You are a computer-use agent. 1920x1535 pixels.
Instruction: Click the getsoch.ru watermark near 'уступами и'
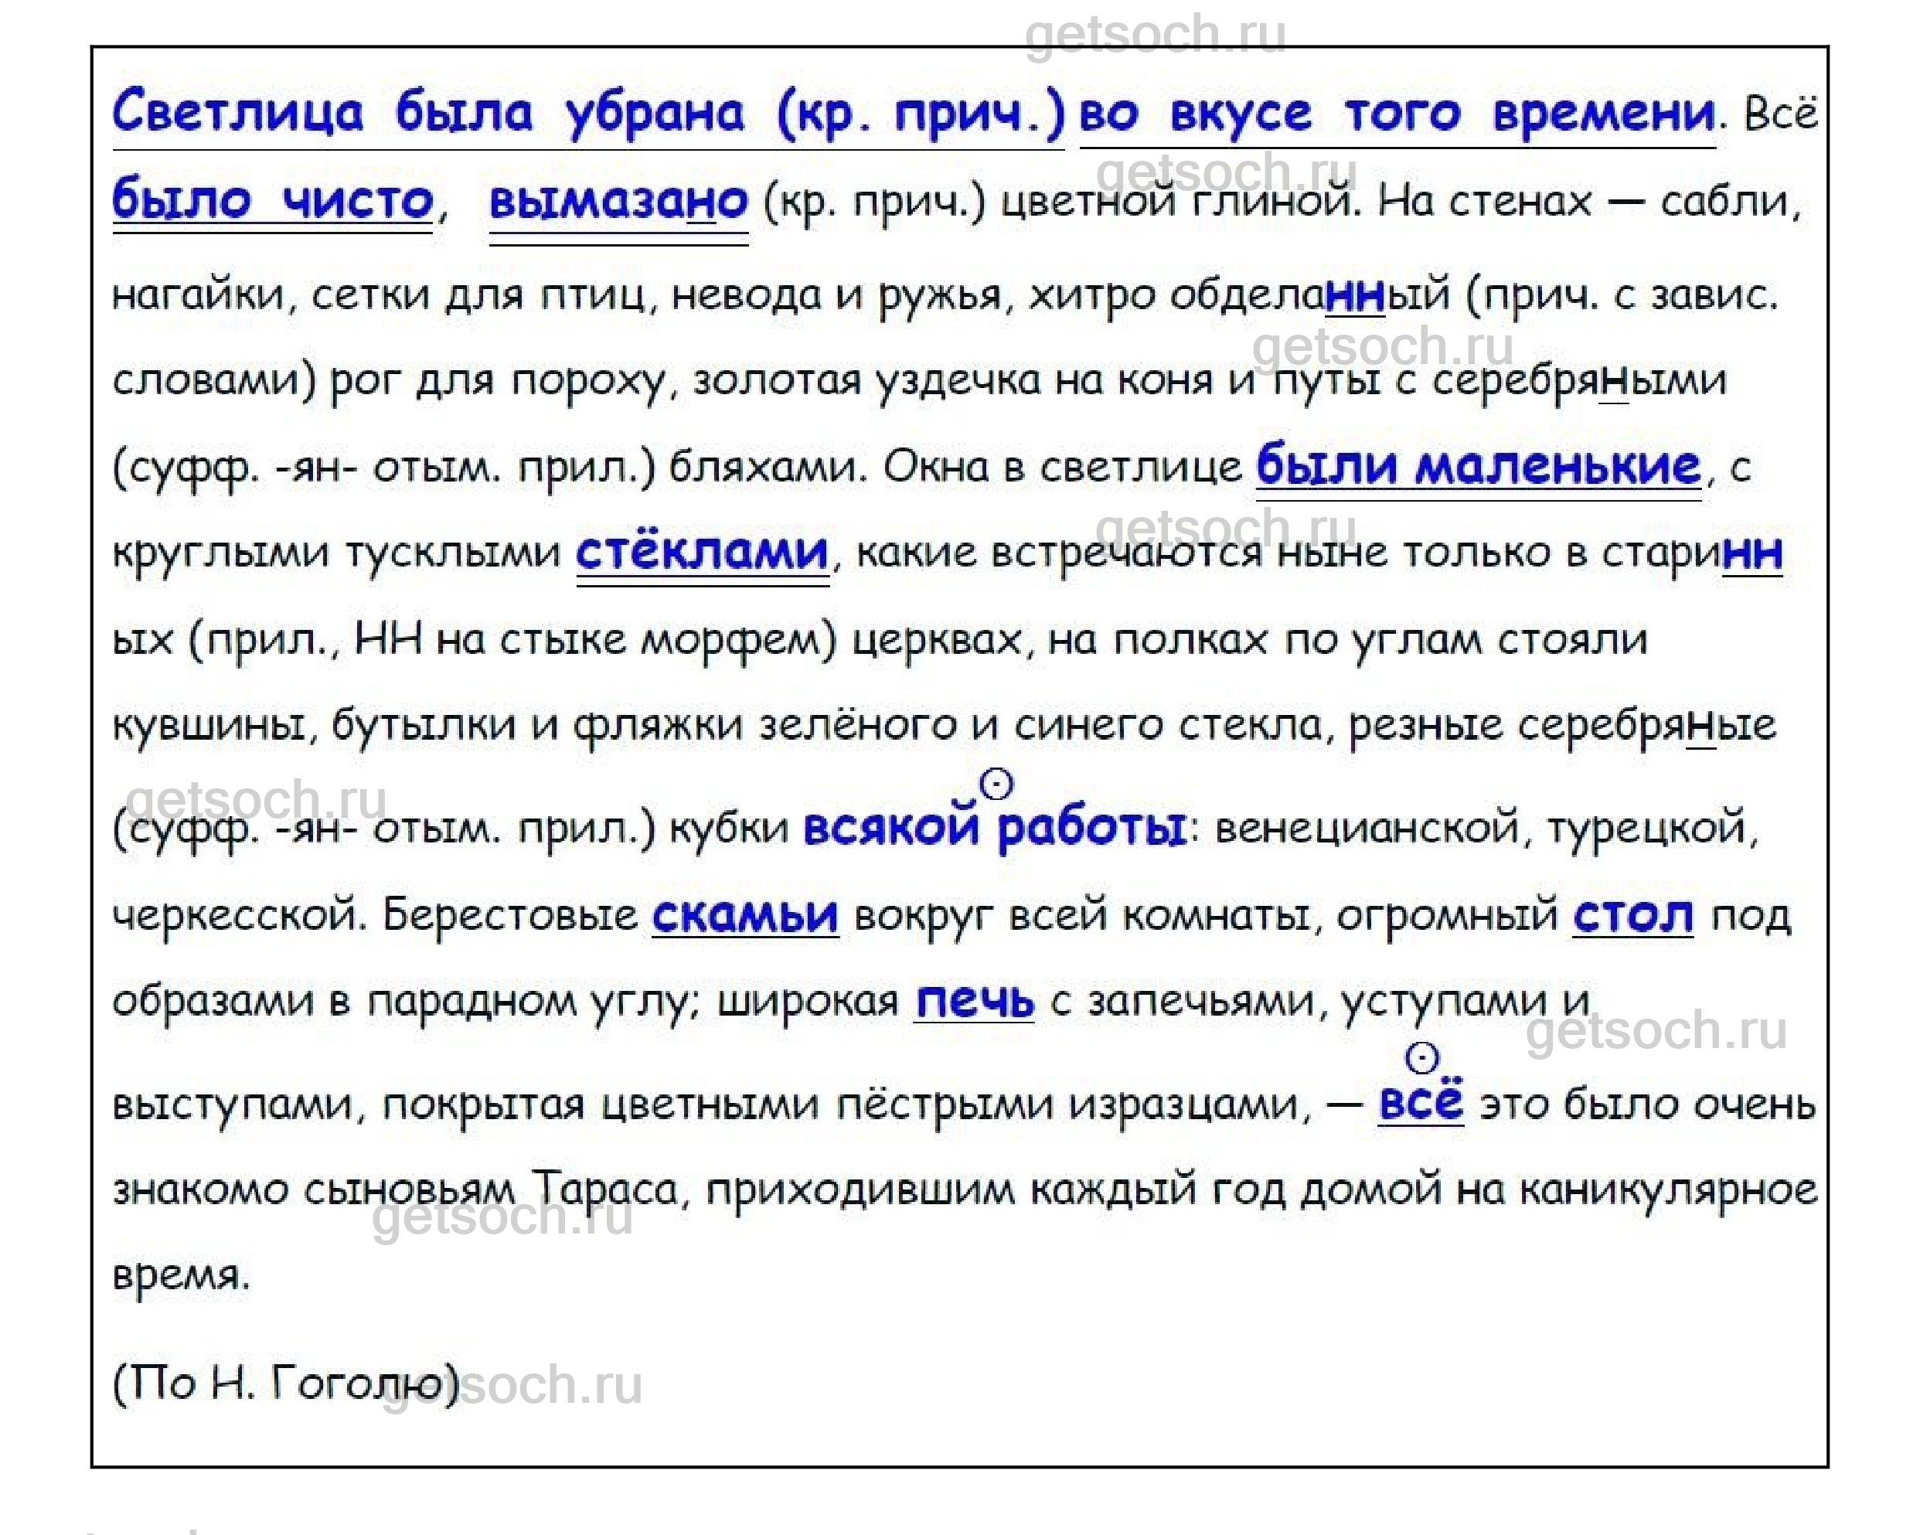pyautogui.click(x=1656, y=1031)
